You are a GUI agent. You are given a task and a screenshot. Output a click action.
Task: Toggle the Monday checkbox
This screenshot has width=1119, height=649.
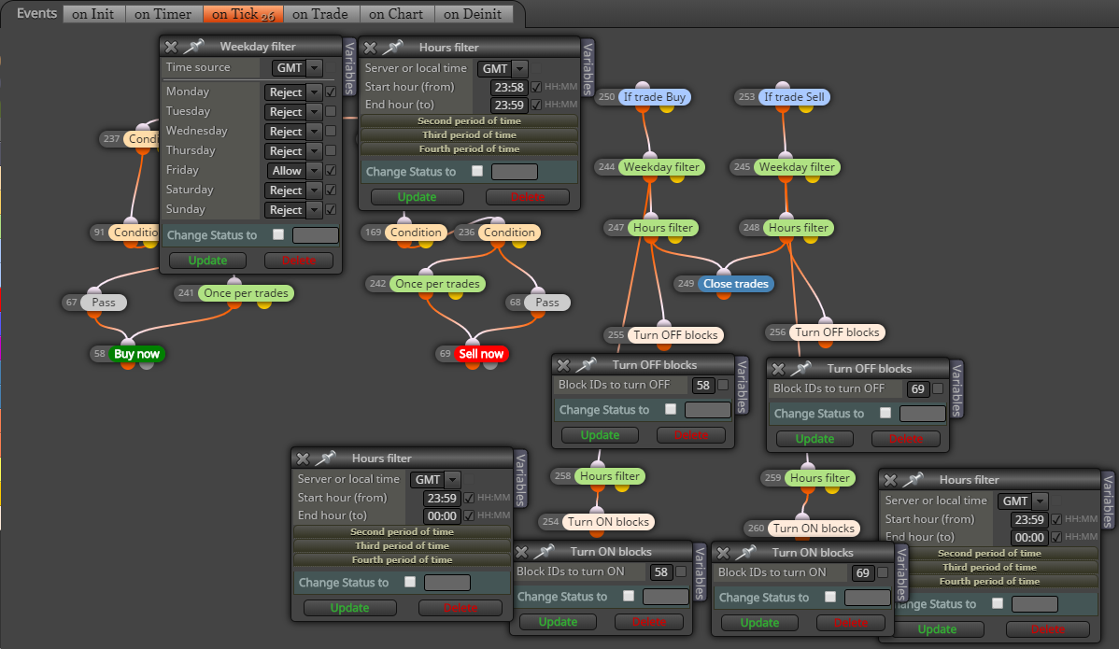point(331,92)
